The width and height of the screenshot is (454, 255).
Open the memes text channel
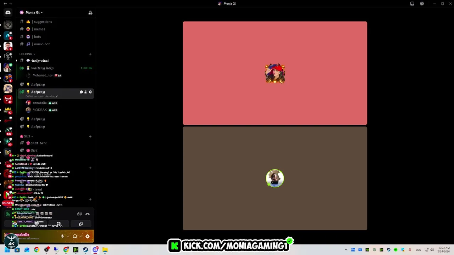pos(55,29)
